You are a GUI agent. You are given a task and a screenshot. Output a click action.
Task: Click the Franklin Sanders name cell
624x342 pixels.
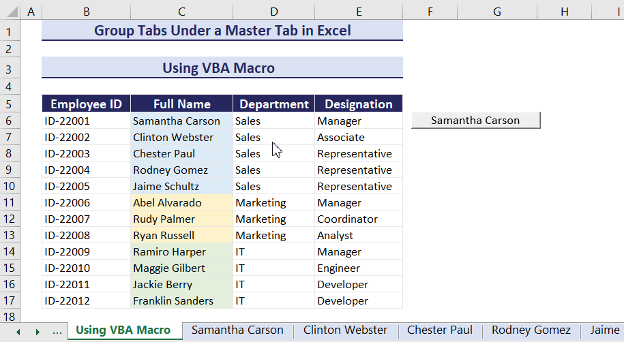point(181,300)
